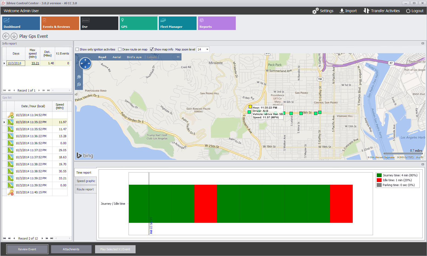Viewport: 427px width, 256px height.
Task: Open Settings via gear icon
Action: (x=315, y=11)
